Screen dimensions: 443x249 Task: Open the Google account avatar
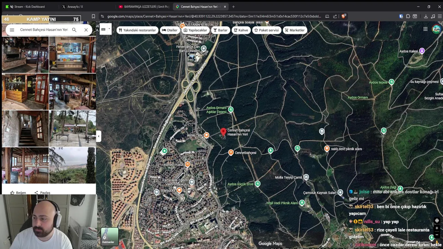tap(436, 29)
